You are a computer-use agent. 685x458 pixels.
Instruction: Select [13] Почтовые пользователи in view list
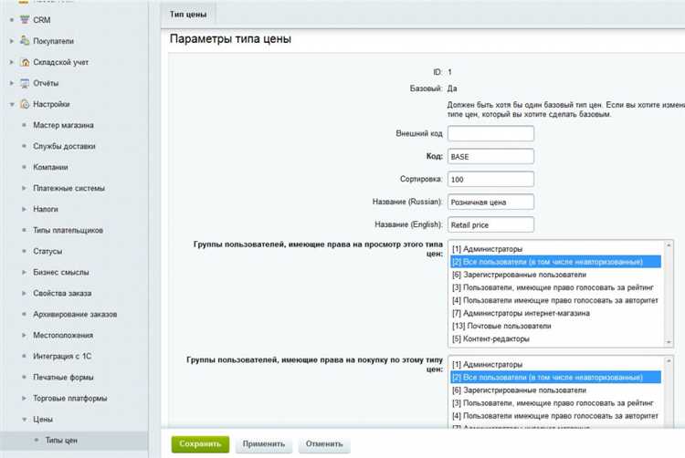pos(555,326)
